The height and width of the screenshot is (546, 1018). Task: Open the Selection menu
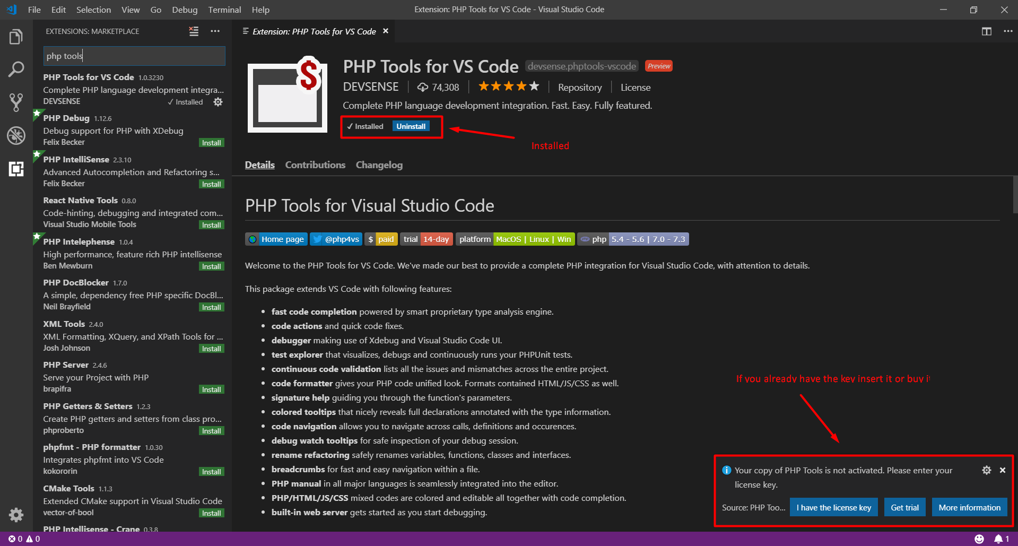pyautogui.click(x=93, y=10)
